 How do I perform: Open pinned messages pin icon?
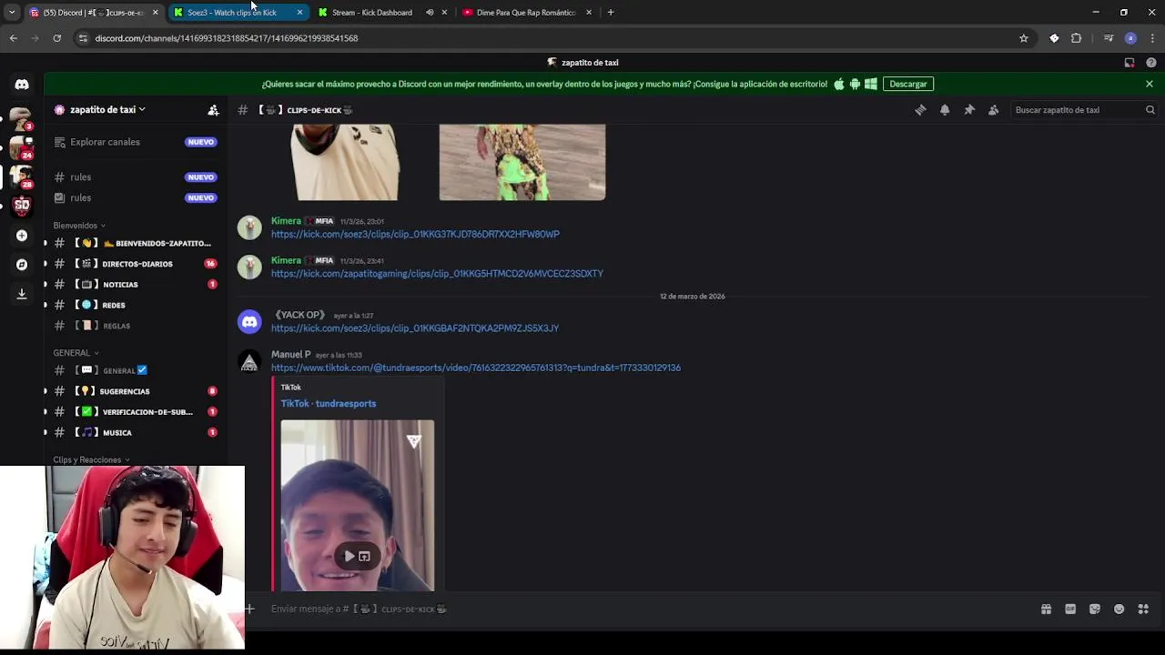pyautogui.click(x=969, y=110)
